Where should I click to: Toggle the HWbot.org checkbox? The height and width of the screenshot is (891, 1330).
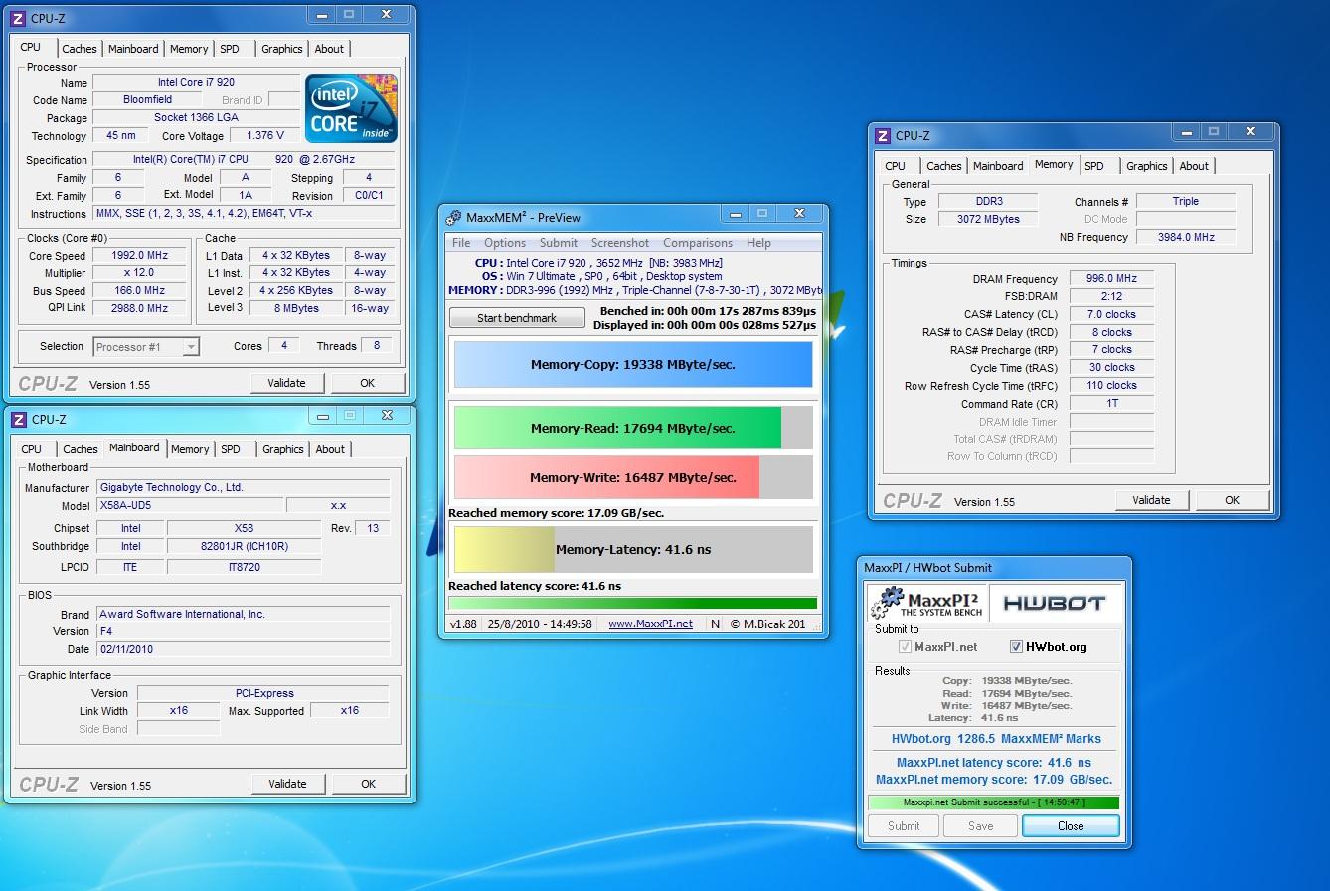coord(1016,646)
